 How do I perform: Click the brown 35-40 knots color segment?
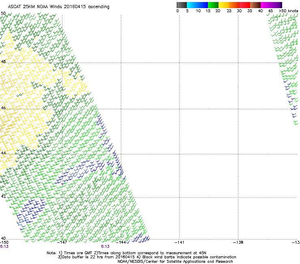[255, 5]
